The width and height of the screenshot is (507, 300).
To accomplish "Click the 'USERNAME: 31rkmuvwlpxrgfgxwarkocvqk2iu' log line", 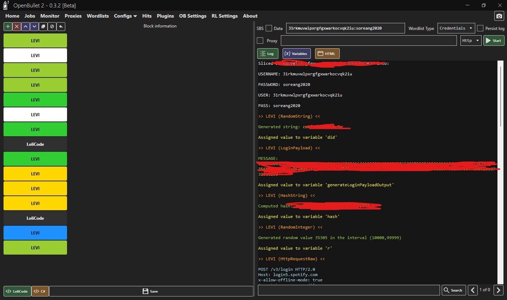I will click(305, 74).
